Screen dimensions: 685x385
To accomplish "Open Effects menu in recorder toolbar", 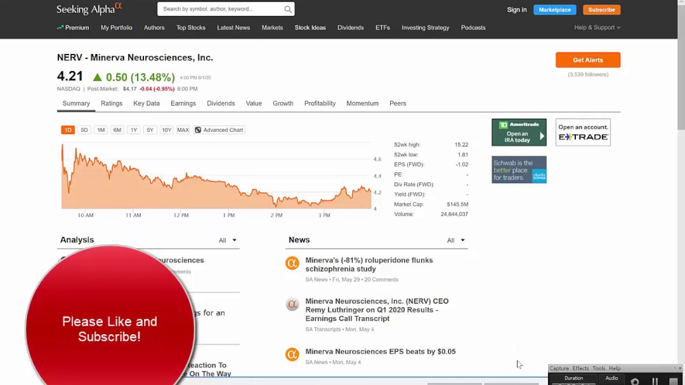I will [x=581, y=368].
